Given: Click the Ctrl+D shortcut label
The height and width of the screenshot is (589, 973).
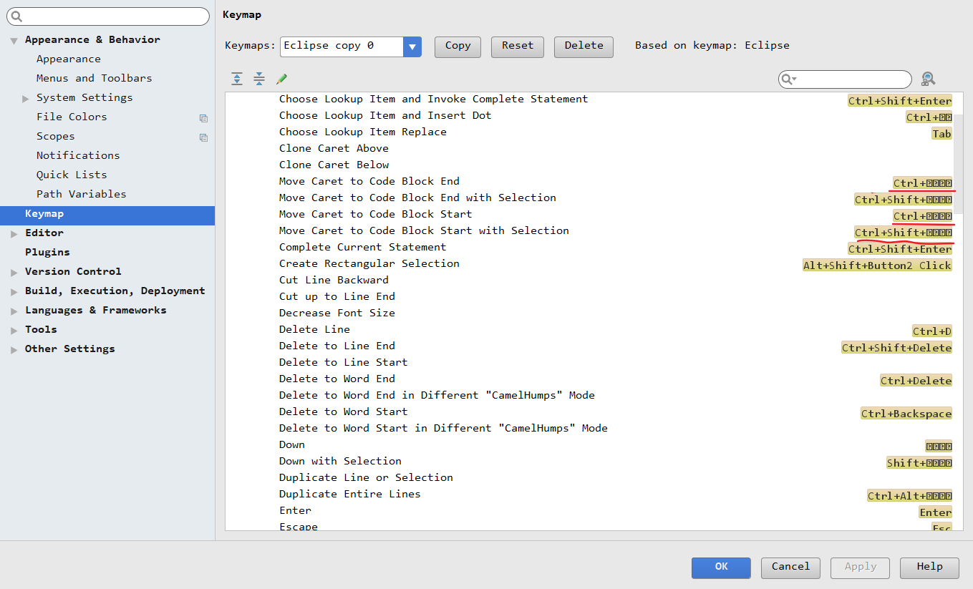Looking at the screenshot, I should point(932,331).
